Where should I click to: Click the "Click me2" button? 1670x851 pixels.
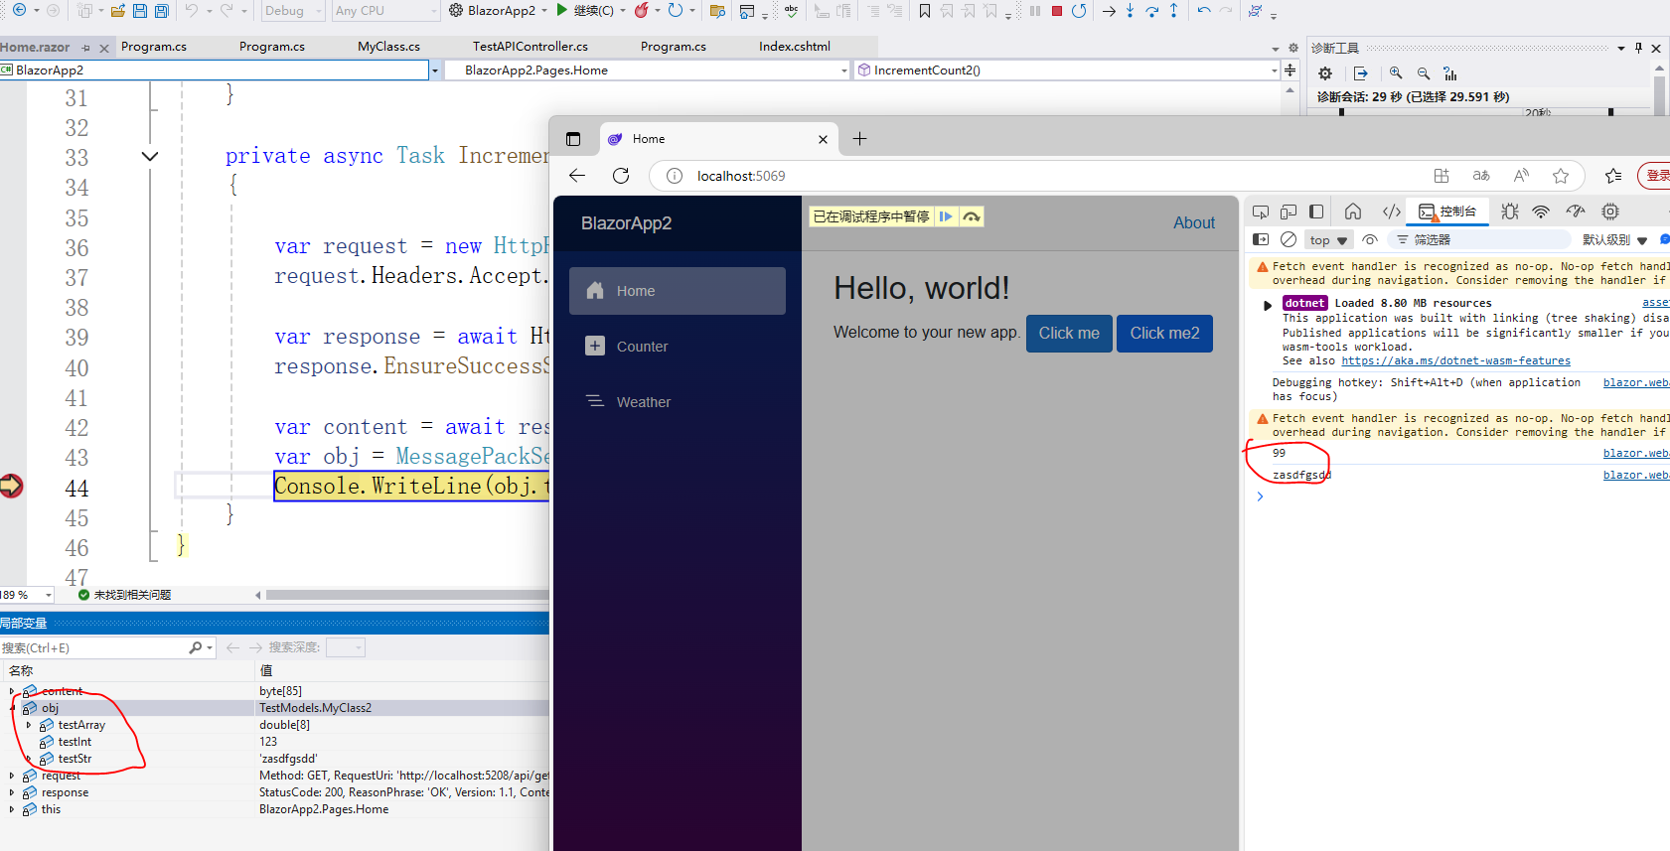(1164, 334)
